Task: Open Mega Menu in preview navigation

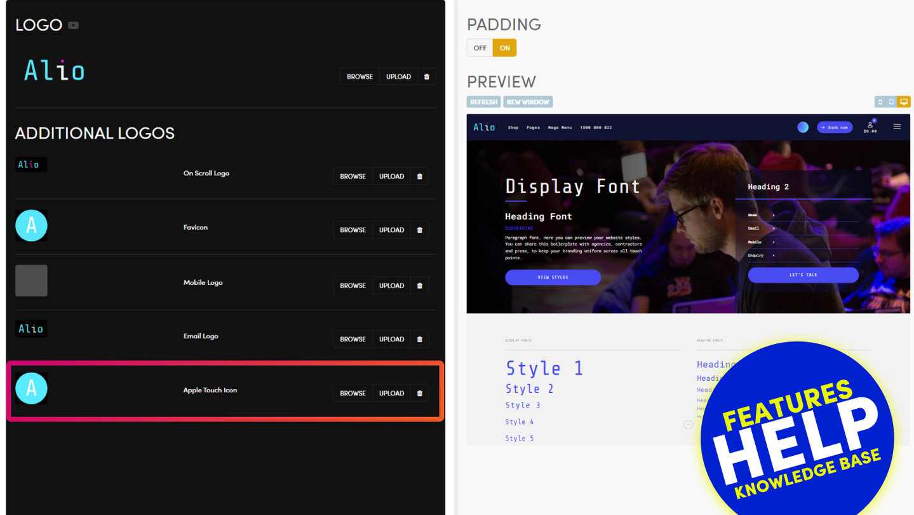Action: click(x=560, y=128)
